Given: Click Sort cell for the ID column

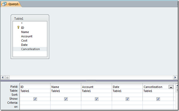Looking at the screenshot, I should 35,95.
